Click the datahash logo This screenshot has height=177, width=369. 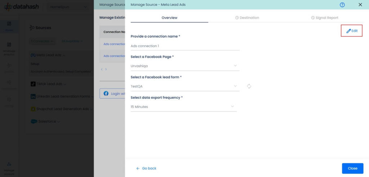(x=21, y=6)
